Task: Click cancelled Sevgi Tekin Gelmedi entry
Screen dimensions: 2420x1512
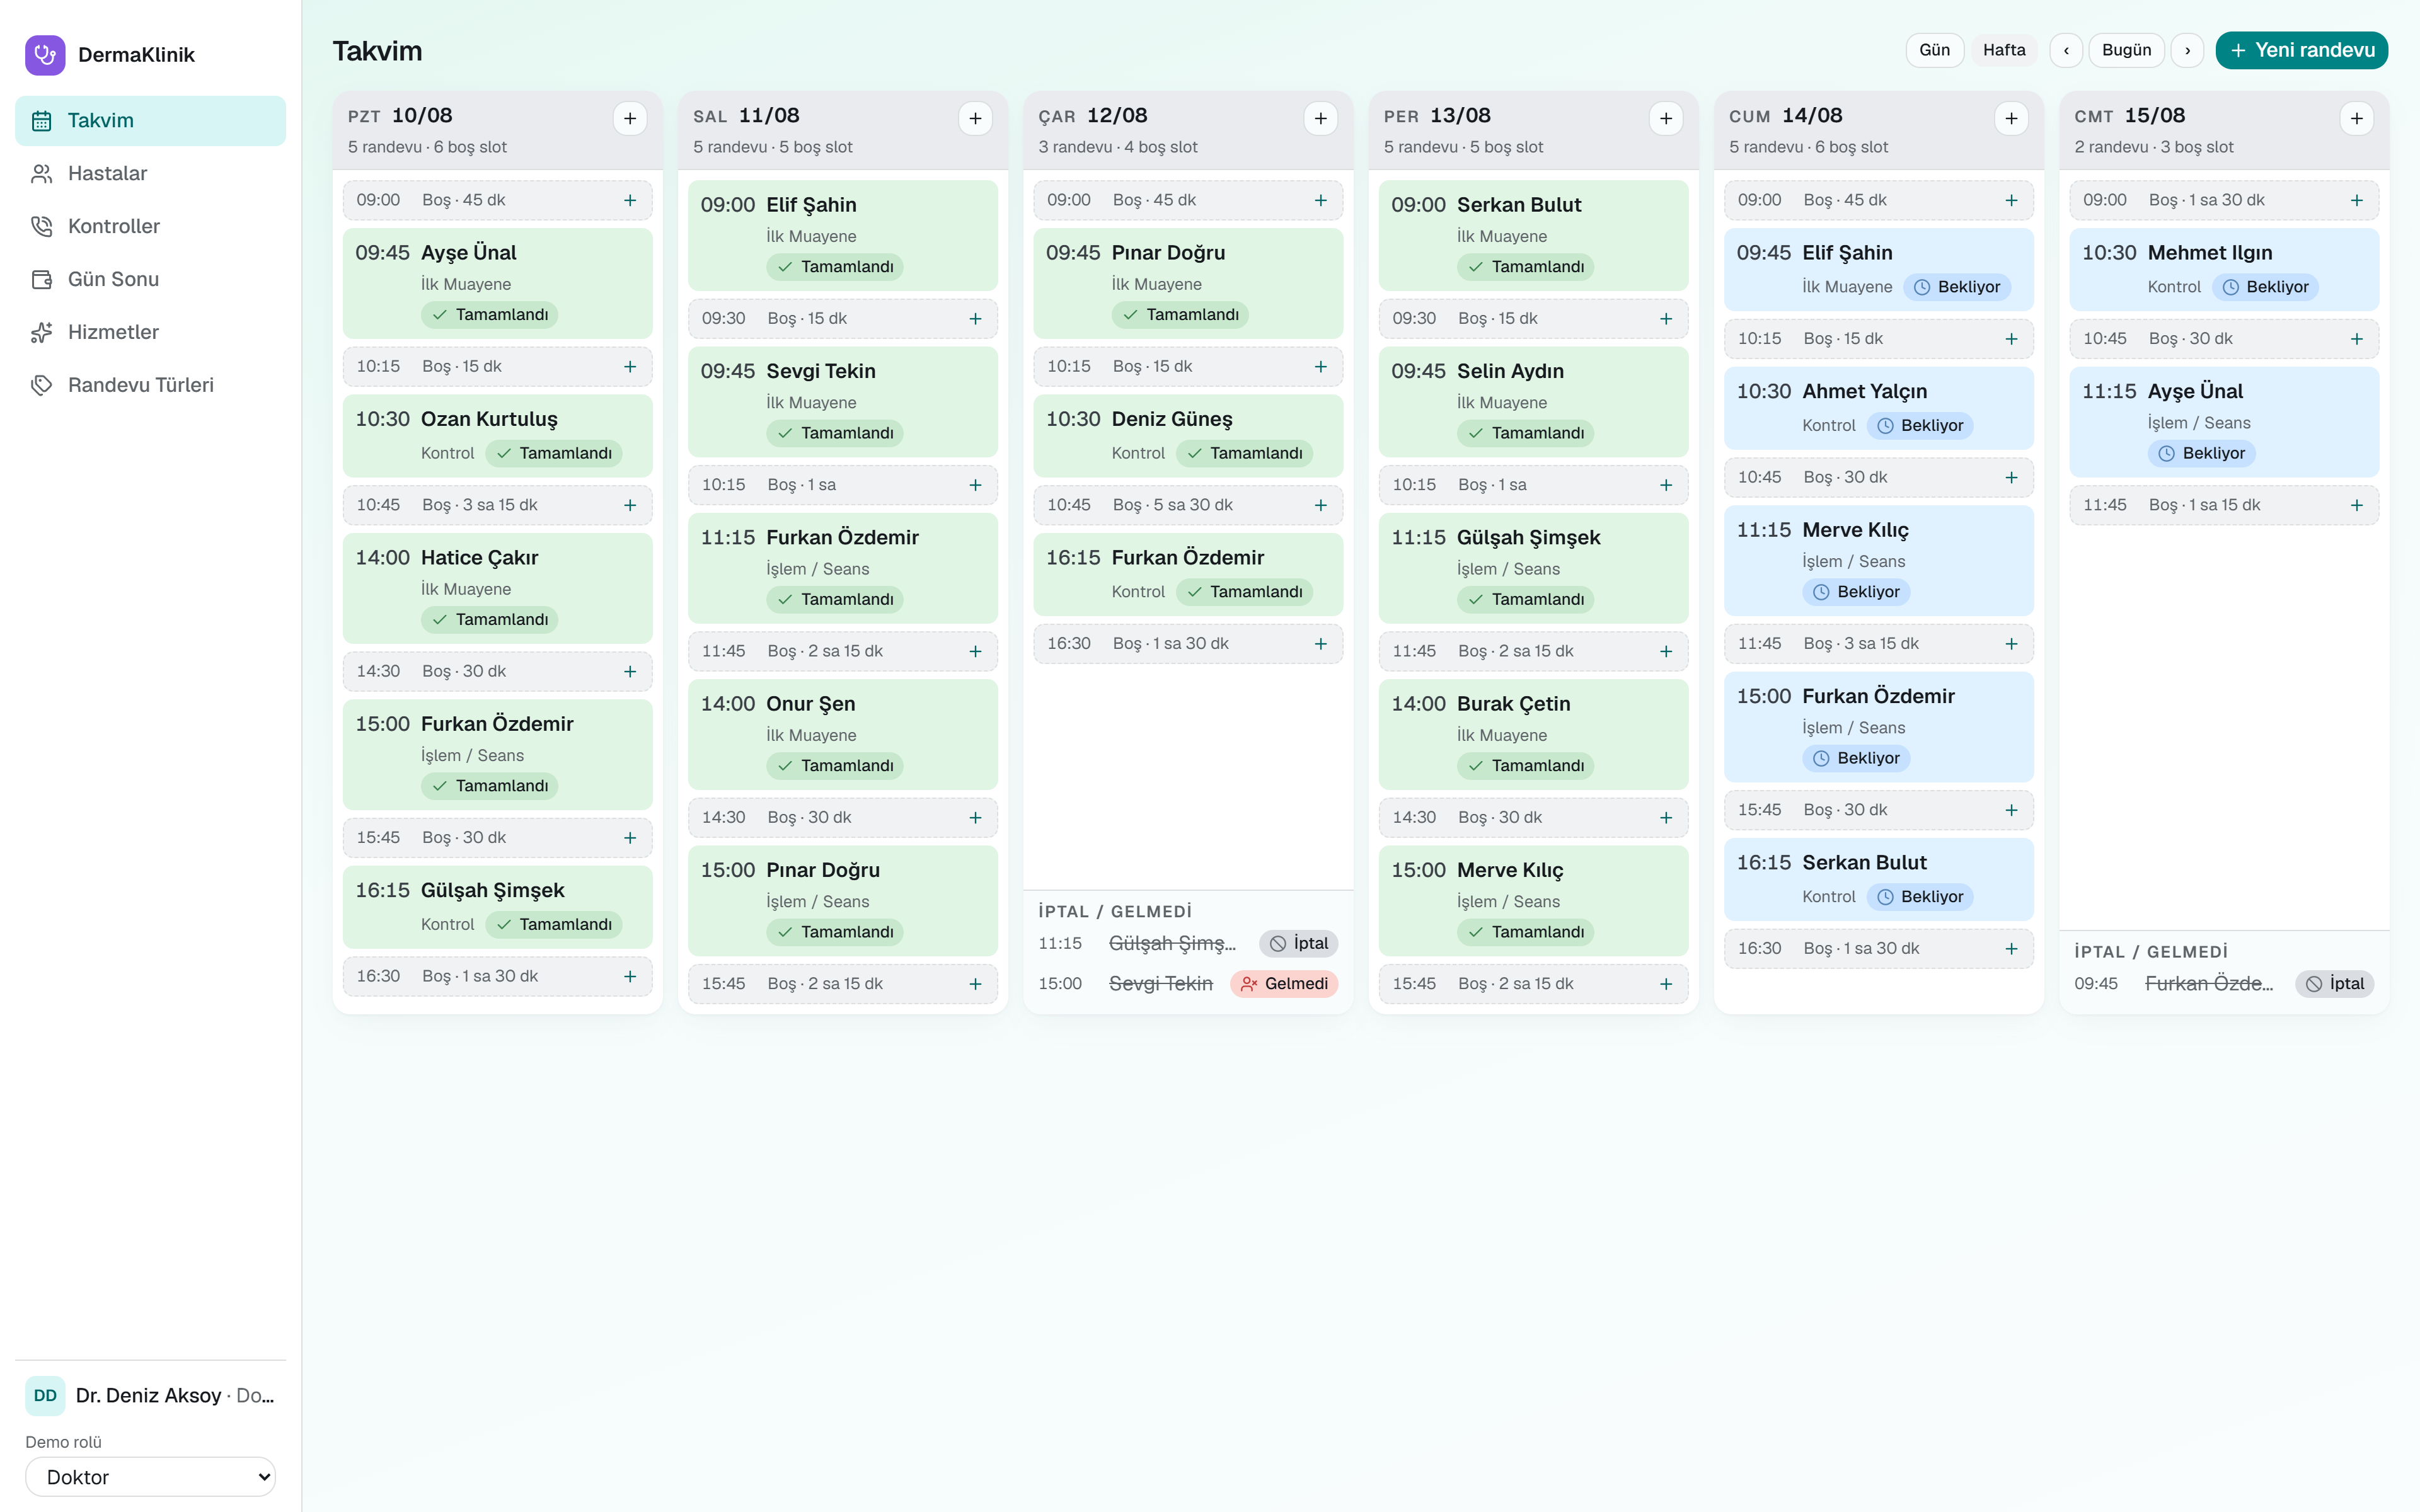Action: (1188, 984)
